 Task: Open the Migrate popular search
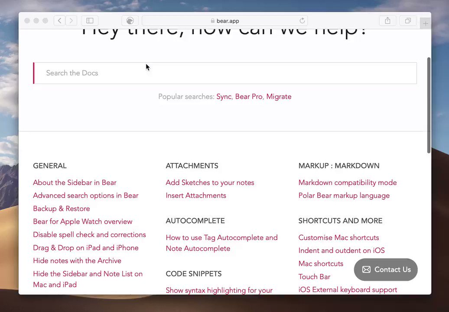click(x=279, y=97)
